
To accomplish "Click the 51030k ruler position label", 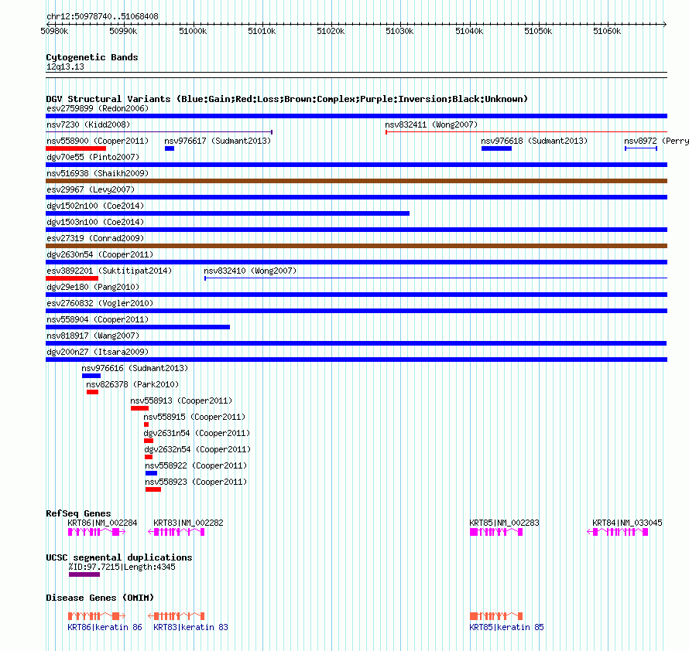I will point(399,31).
